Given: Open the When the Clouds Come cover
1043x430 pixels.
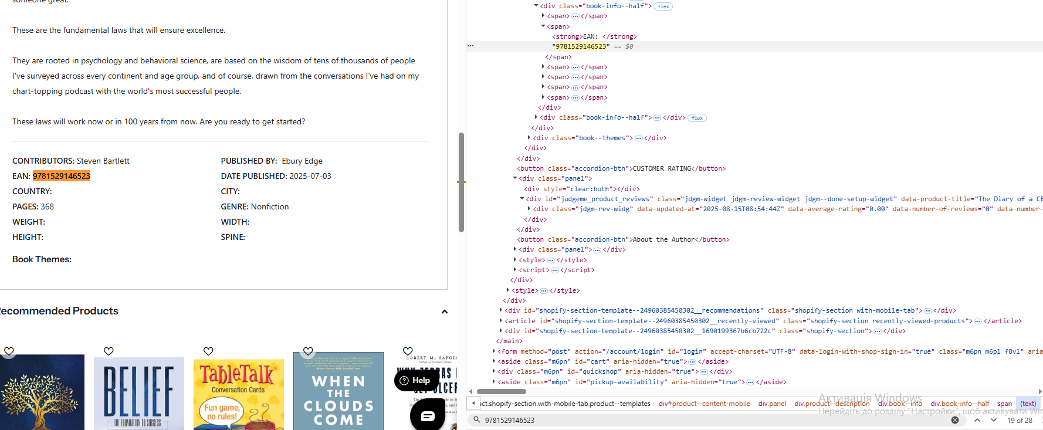Looking at the screenshot, I should tap(338, 391).
